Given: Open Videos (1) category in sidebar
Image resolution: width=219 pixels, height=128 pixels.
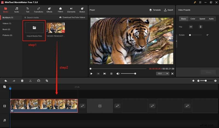Looking at the screenshot, I should click(7, 23).
